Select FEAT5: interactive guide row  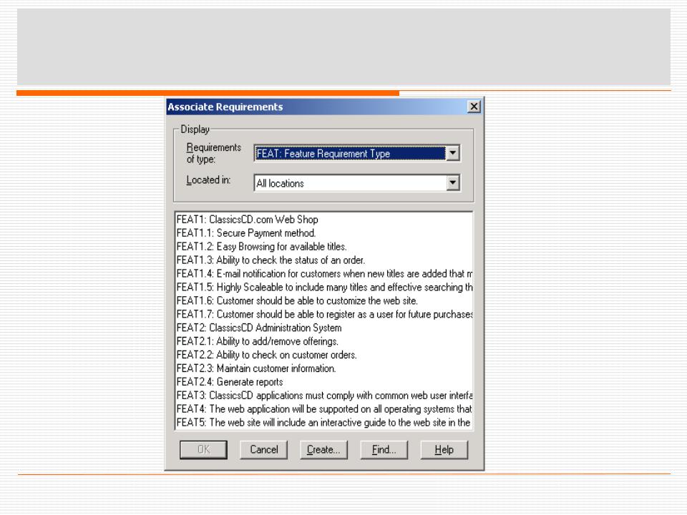[324, 423]
